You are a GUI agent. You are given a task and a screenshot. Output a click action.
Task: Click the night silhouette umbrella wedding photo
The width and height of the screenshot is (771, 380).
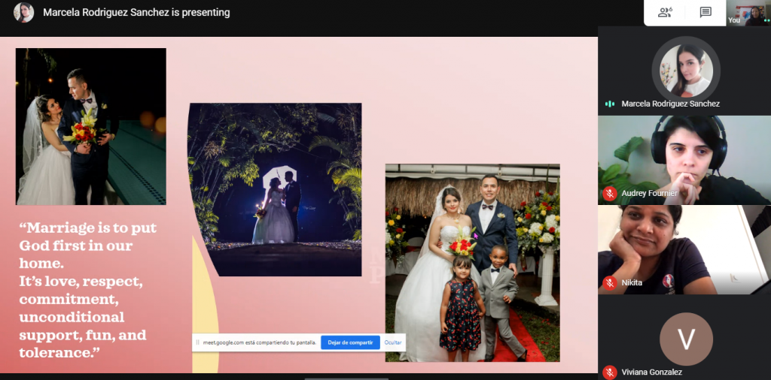point(275,189)
